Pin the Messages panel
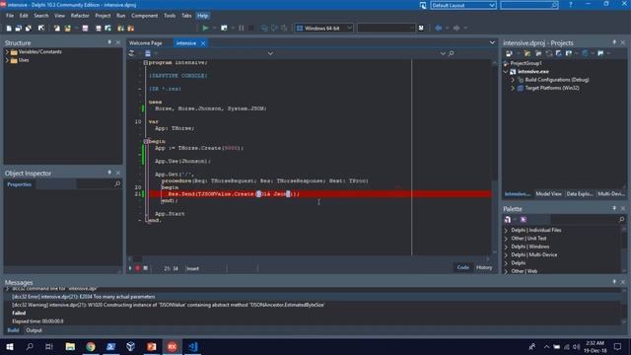The width and height of the screenshot is (631, 355). coord(614,282)
